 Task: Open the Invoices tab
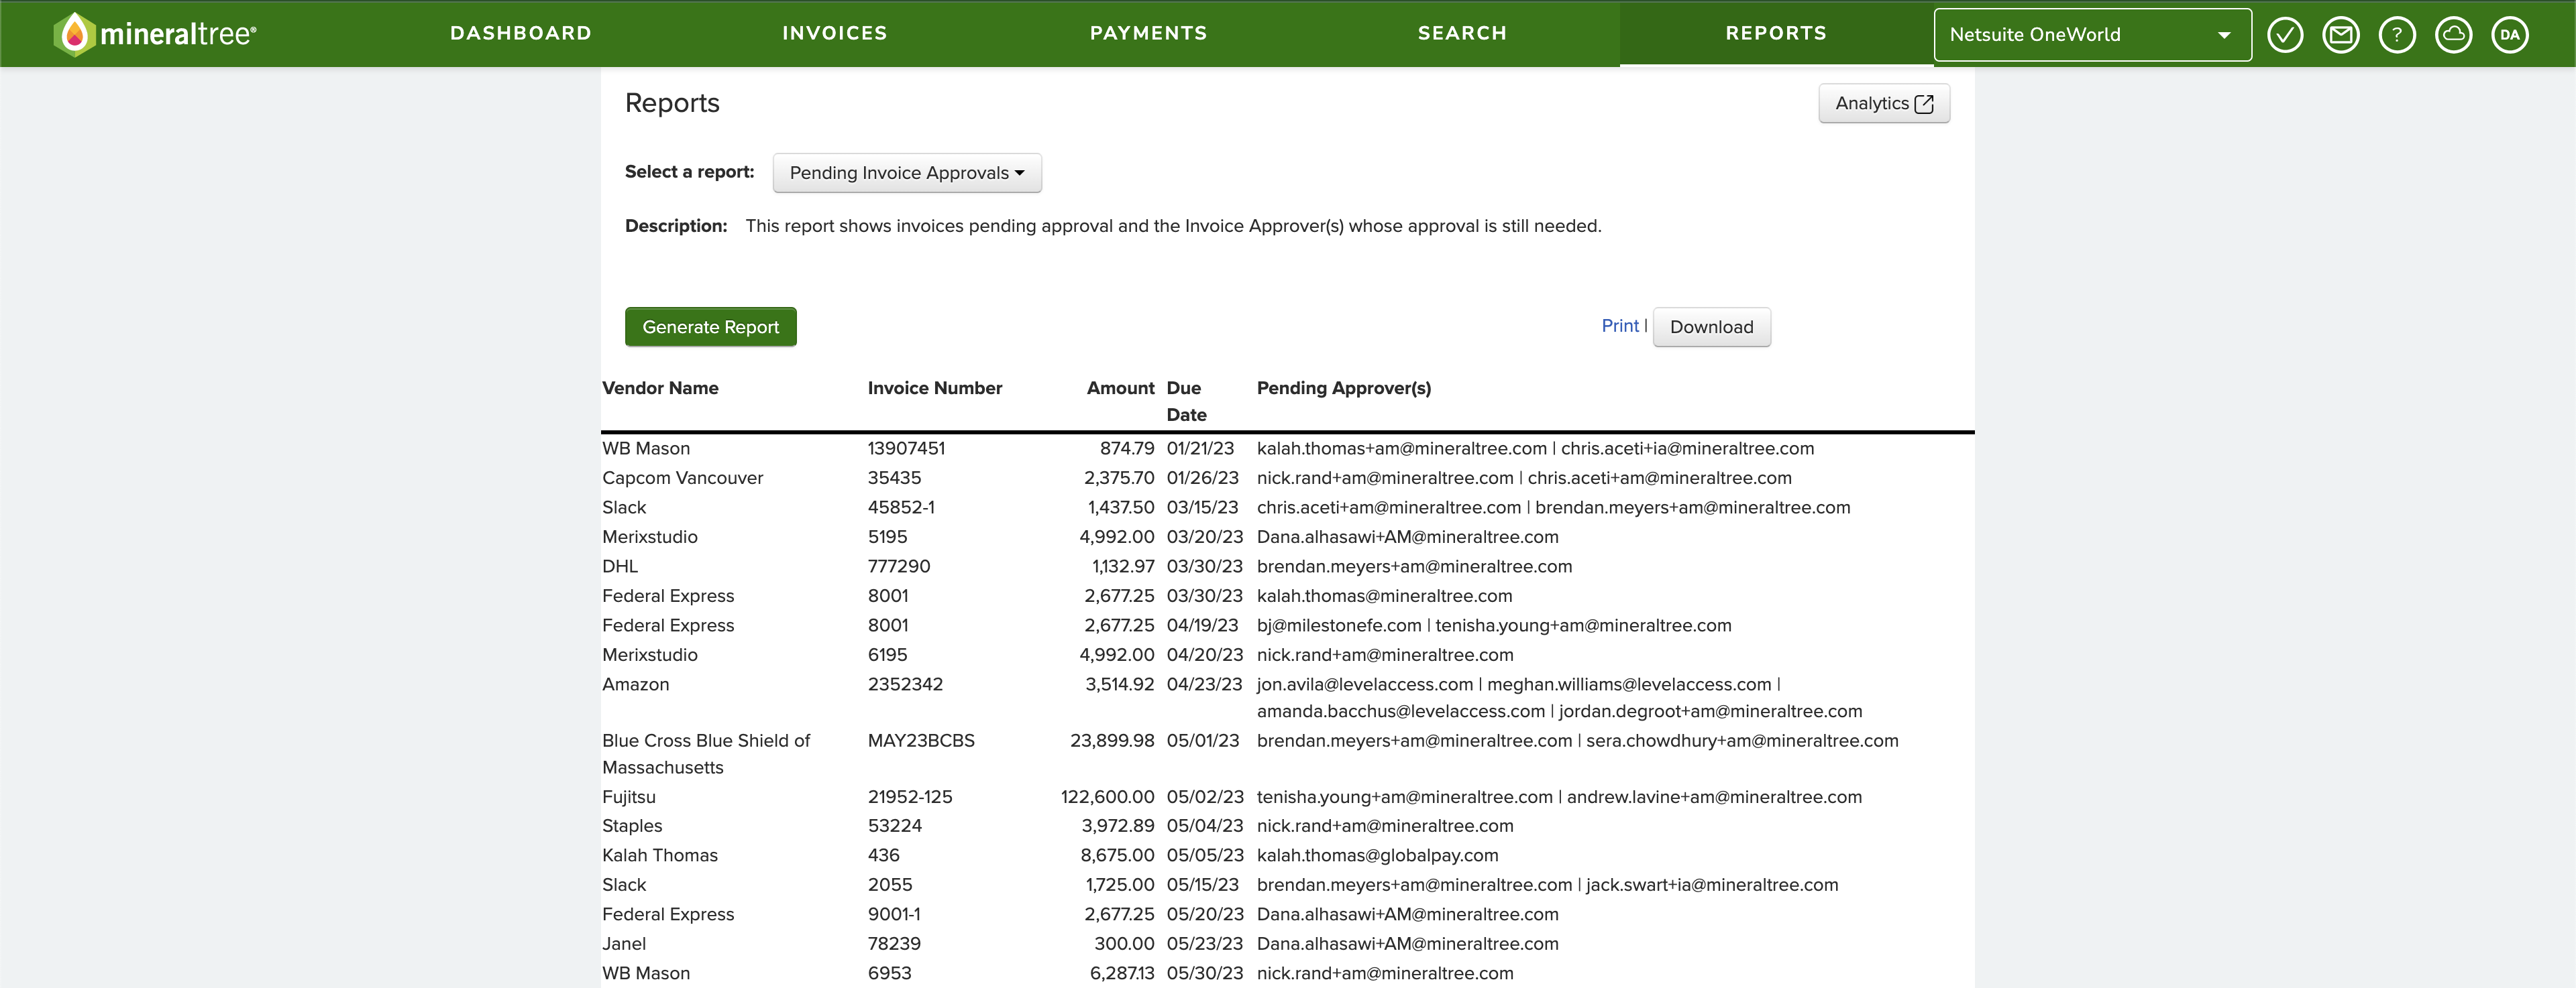point(835,33)
